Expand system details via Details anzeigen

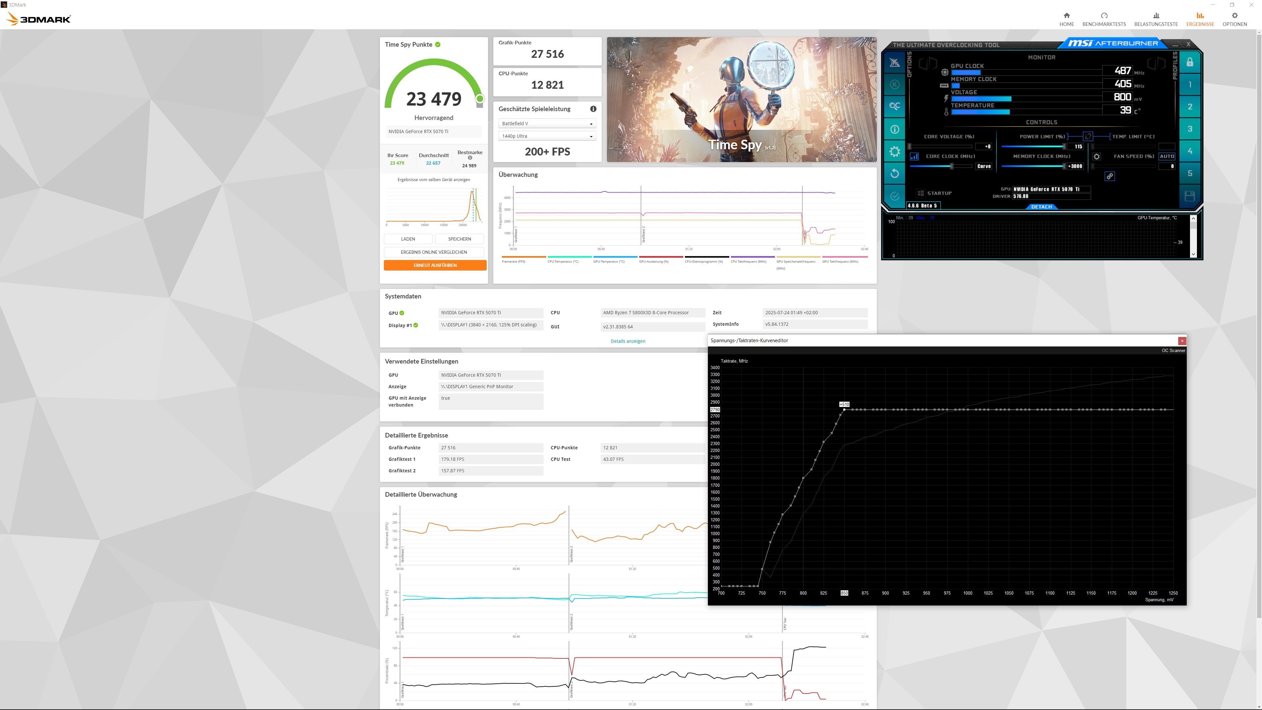628,341
